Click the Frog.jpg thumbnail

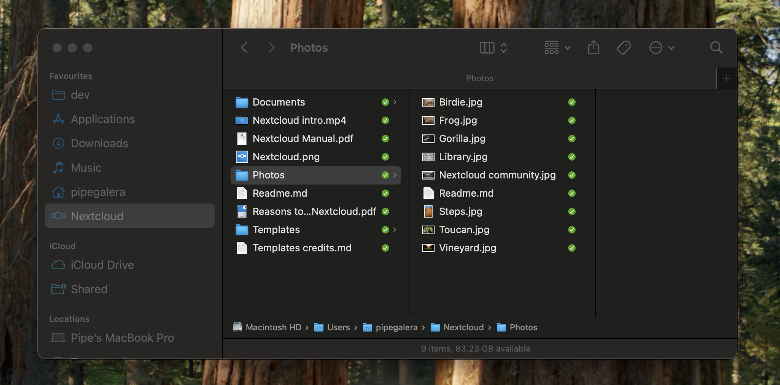428,120
